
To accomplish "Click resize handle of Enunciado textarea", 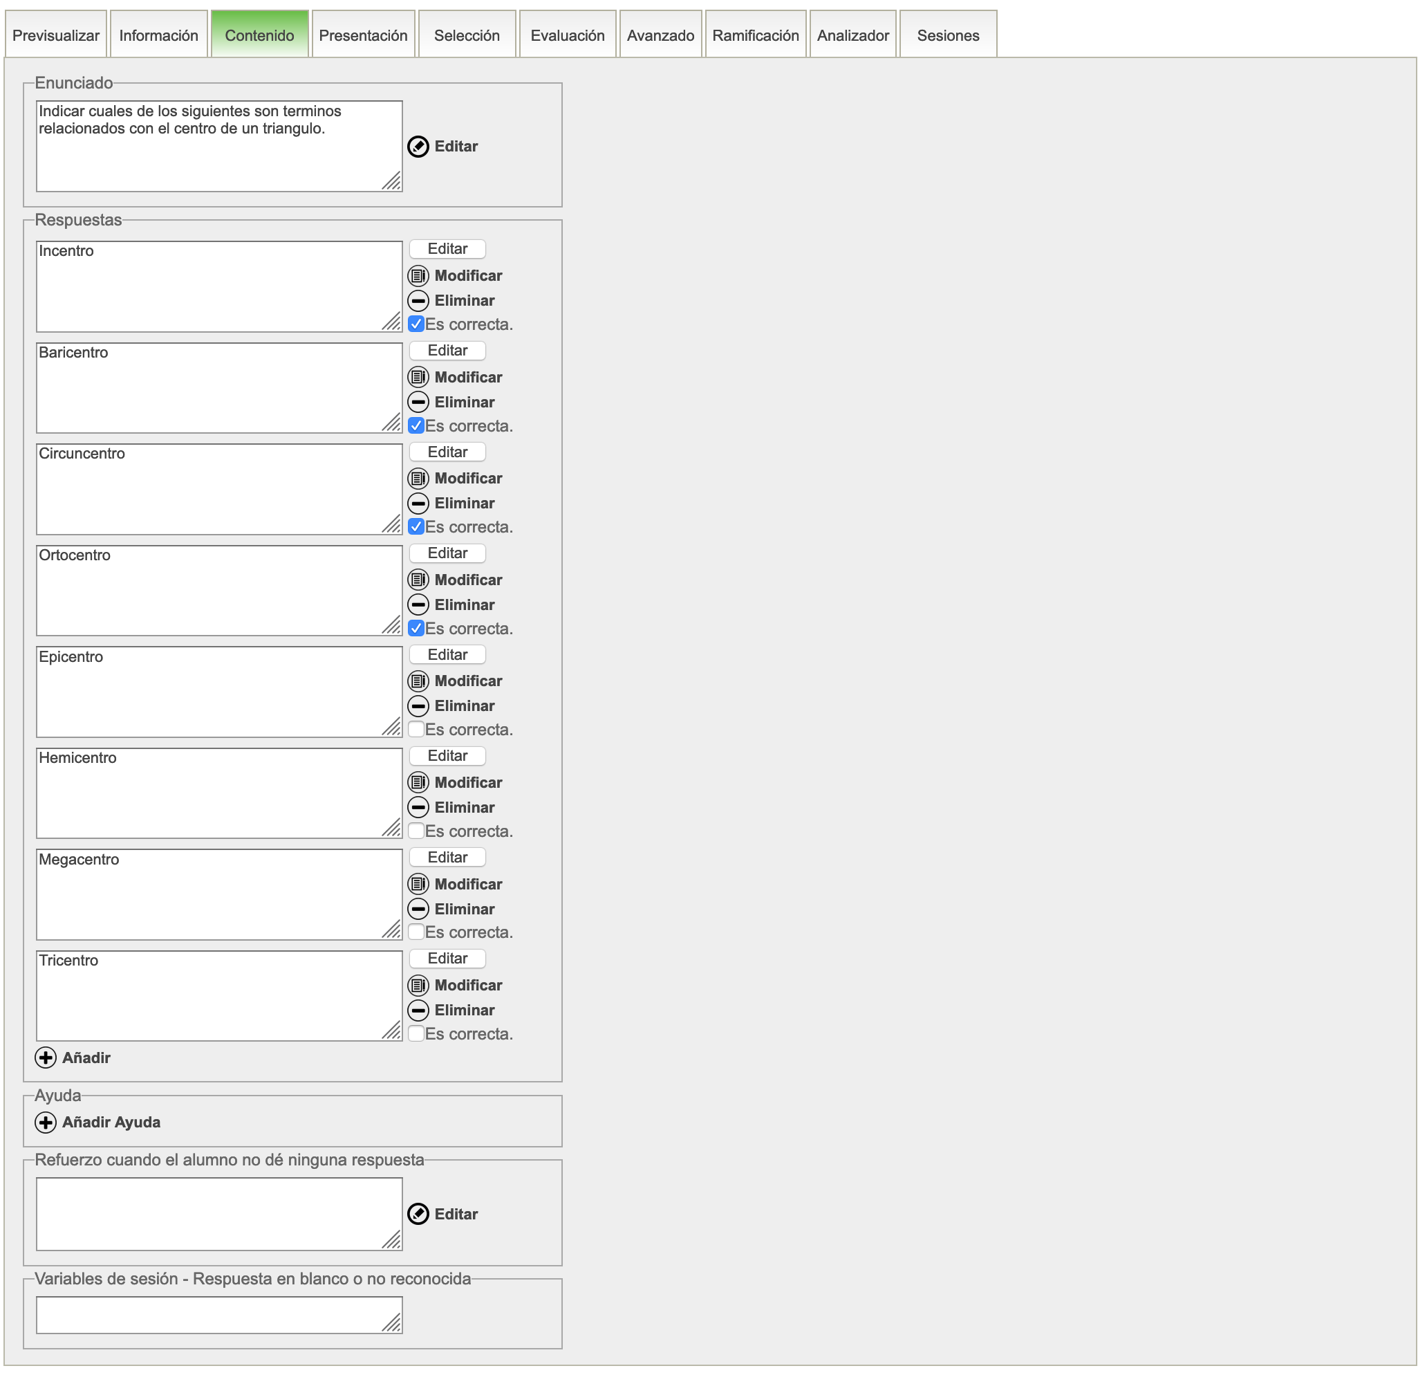I will coord(392,181).
